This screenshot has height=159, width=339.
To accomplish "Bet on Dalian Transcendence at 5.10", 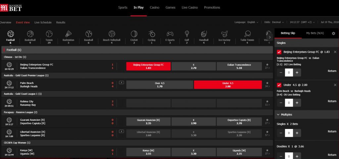I will [x=239, y=66].
